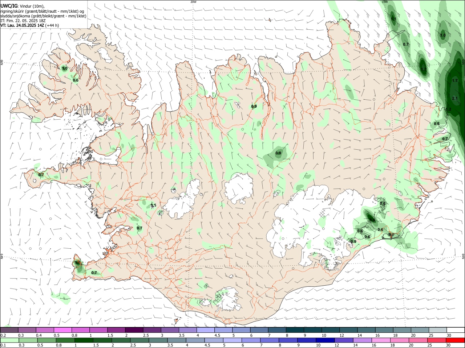Click the 'slydda/snjókoma' legend description line
Viewport: 465px width, 348px height.
pos(43,16)
